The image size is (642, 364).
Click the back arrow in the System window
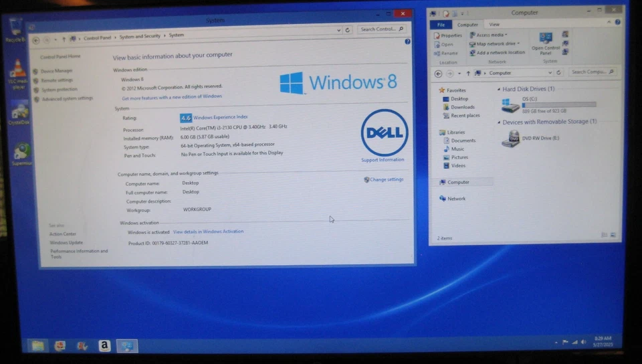point(36,39)
